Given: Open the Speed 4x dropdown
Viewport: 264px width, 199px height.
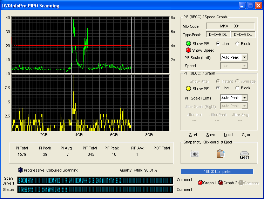Looking at the screenshot, I should (x=244, y=66).
